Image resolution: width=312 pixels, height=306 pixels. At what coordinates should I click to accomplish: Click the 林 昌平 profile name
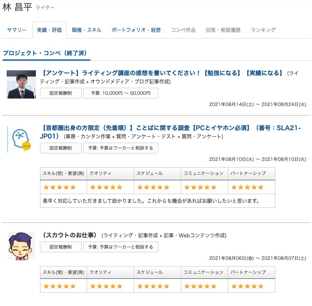point(17,7)
